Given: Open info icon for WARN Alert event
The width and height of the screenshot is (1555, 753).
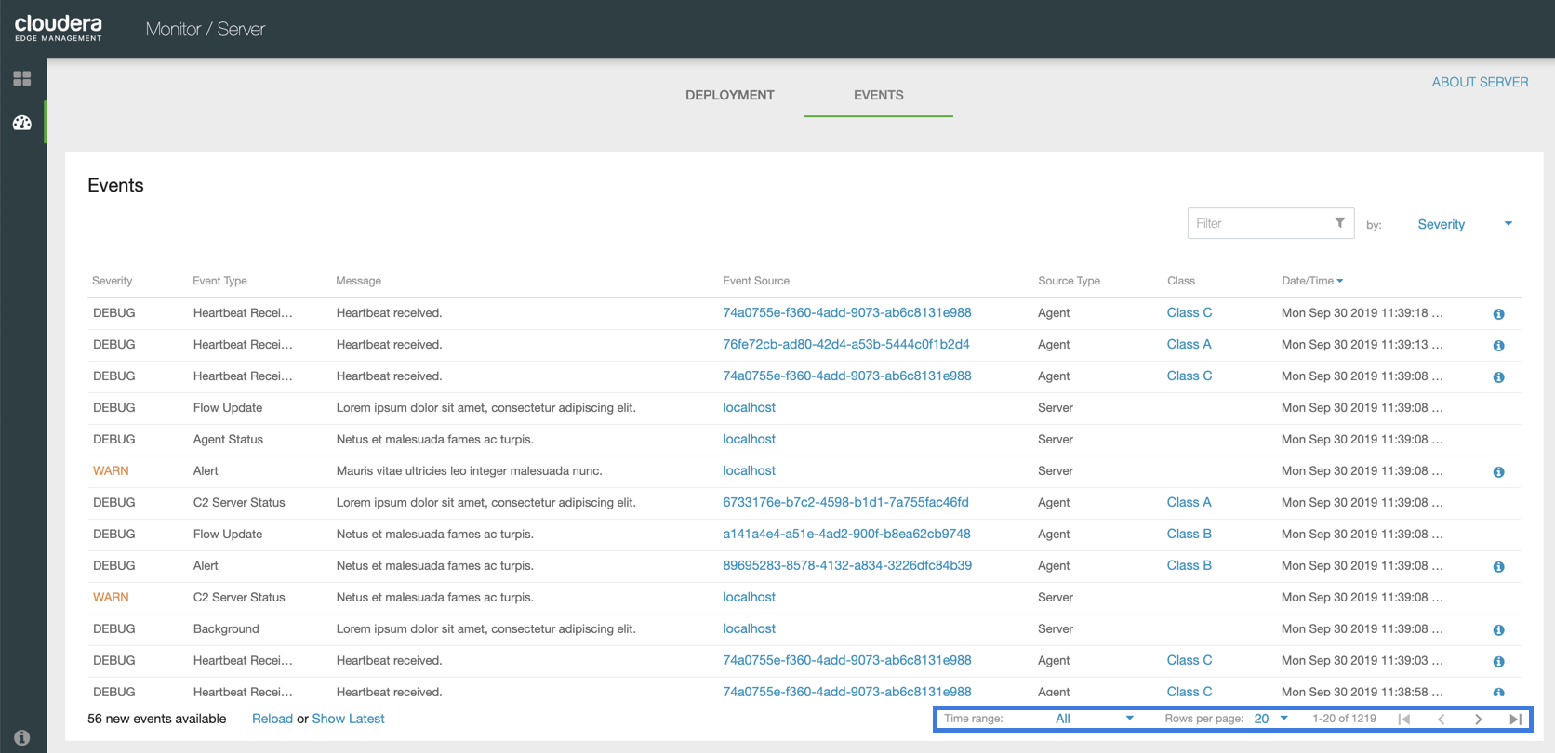Looking at the screenshot, I should 1498,472.
